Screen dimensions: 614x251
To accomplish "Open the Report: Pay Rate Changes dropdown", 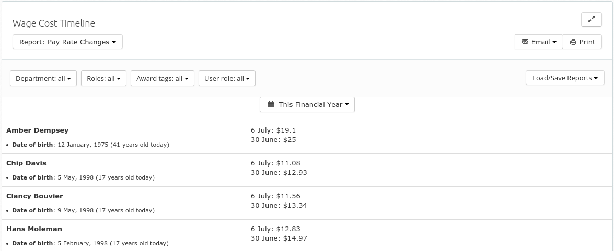I will coord(67,42).
